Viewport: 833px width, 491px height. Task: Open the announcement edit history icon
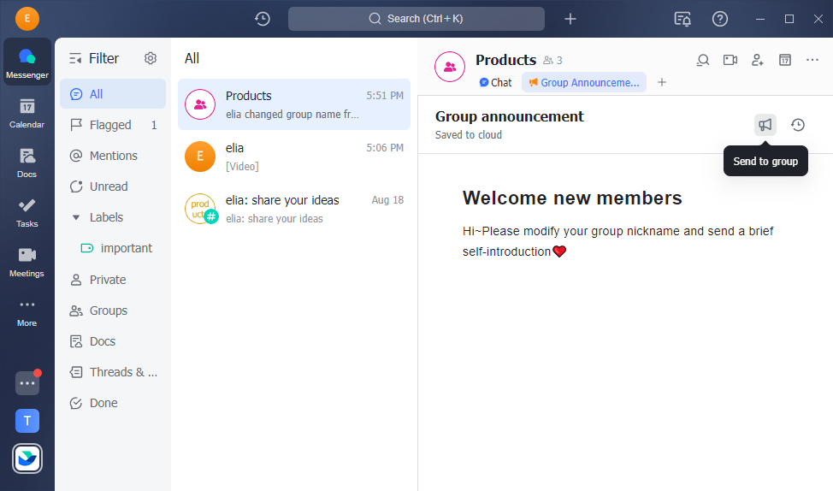(798, 125)
